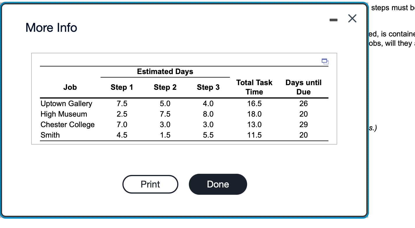415x228 pixels.
Task: Select the Step 3 column header
Action: (x=208, y=87)
